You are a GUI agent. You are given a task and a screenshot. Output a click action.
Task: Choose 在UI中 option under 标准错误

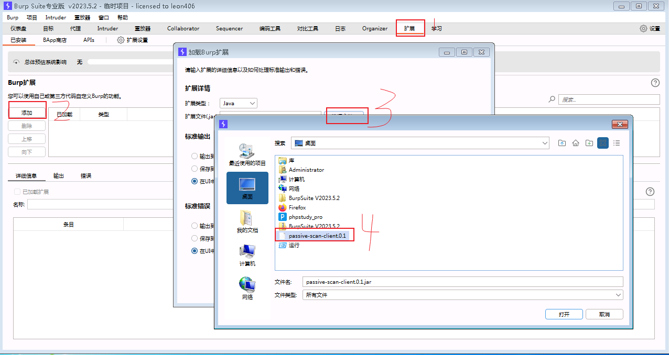coord(195,251)
